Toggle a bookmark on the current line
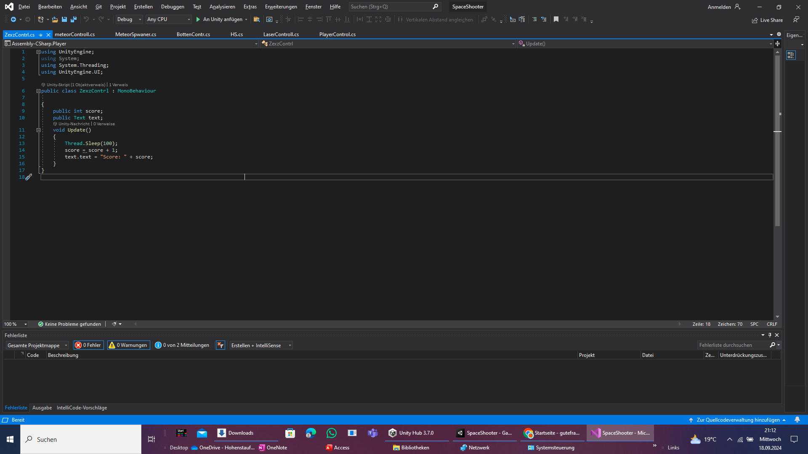The width and height of the screenshot is (808, 454). click(556, 19)
